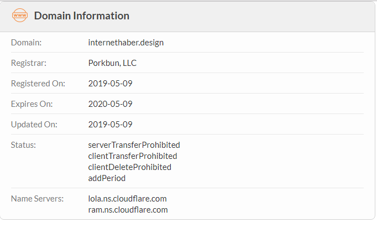The height and width of the screenshot is (227, 377).
Task: Select the internethaber.design domain value
Action: pos(125,43)
